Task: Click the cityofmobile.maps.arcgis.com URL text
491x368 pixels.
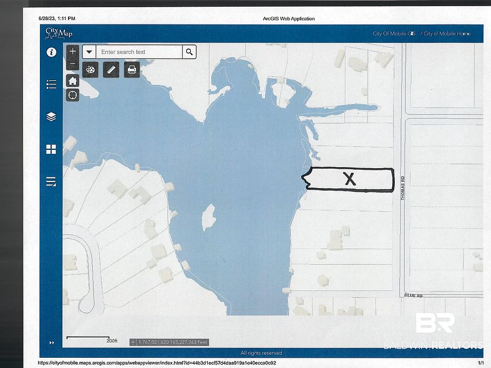Action: click(157, 363)
